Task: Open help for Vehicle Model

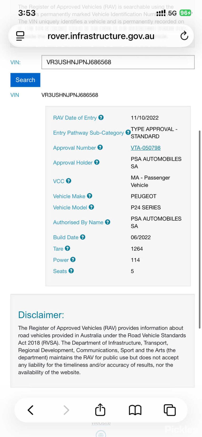Action: [x=91, y=207]
